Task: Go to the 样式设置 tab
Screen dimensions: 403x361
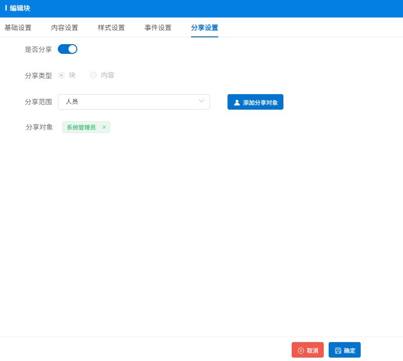Action: click(111, 28)
